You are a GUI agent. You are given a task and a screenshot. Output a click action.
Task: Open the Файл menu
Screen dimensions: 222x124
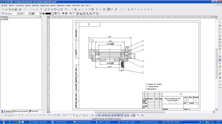6,5
